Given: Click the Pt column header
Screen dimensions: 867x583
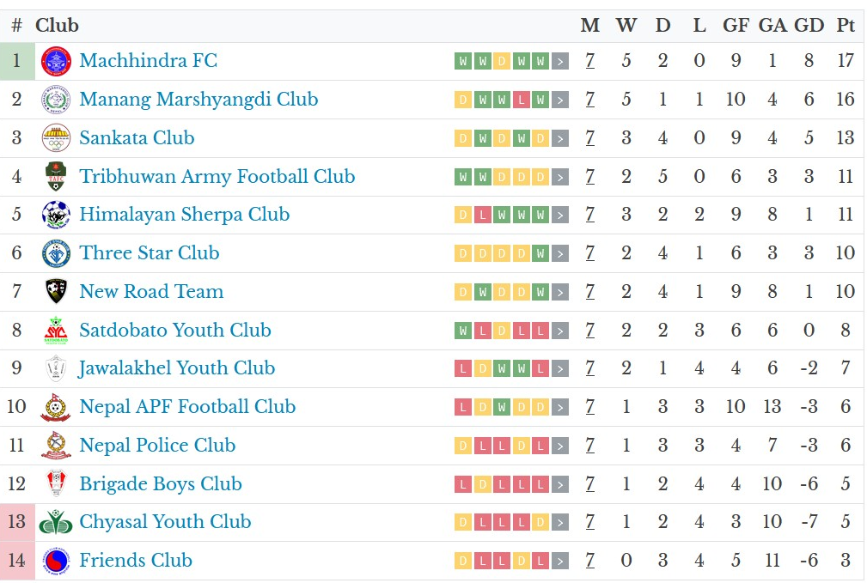Looking at the screenshot, I should 846,26.
